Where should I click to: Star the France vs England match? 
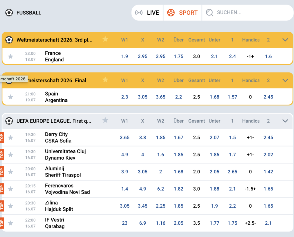click(x=11, y=56)
